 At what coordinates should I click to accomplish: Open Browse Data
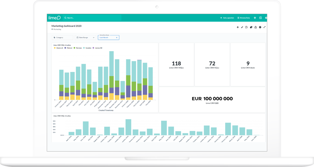tap(244, 18)
